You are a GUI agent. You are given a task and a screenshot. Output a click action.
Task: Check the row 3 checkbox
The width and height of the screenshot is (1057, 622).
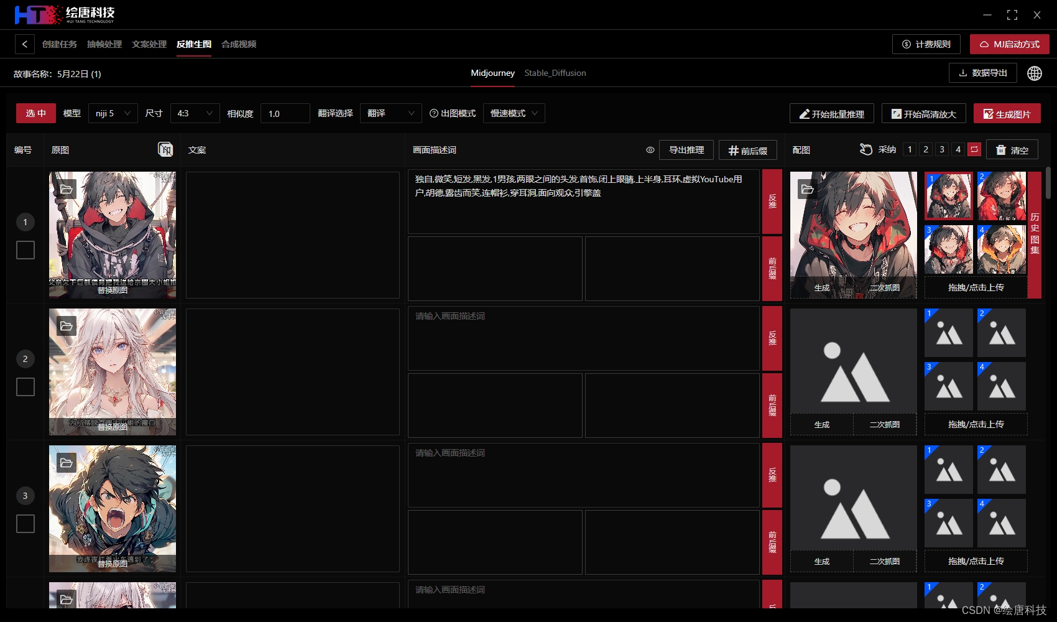tap(25, 524)
